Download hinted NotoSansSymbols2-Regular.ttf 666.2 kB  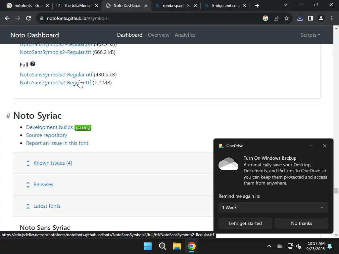[x=55, y=52]
